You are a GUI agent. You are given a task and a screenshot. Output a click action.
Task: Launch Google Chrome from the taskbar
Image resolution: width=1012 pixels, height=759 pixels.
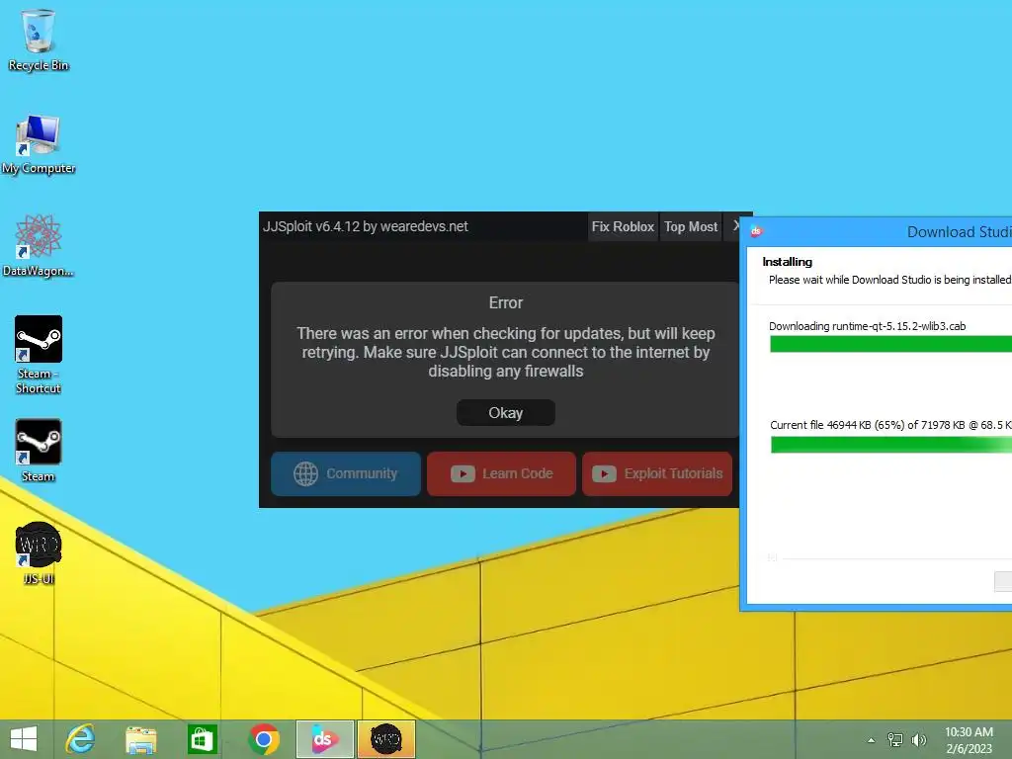click(263, 739)
